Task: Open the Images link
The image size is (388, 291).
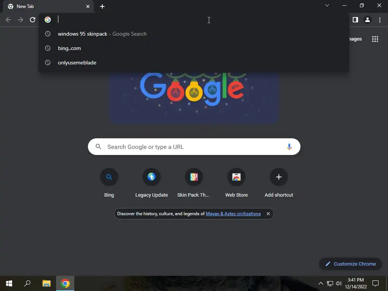Action: click(355, 39)
